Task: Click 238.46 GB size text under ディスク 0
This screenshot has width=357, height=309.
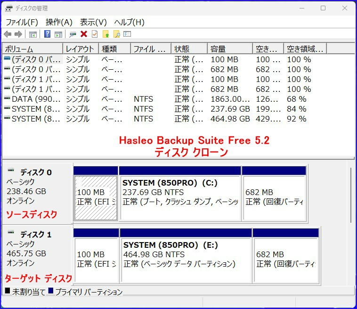Action: [x=26, y=191]
